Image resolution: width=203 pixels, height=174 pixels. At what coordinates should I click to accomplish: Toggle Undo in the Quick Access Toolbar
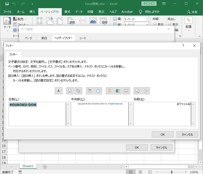[14, 4]
